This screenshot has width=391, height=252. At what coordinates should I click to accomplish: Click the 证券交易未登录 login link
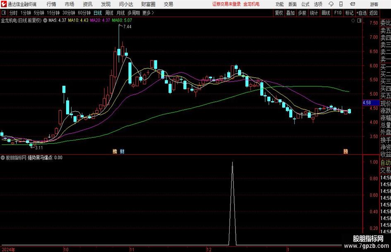[x=226, y=4]
